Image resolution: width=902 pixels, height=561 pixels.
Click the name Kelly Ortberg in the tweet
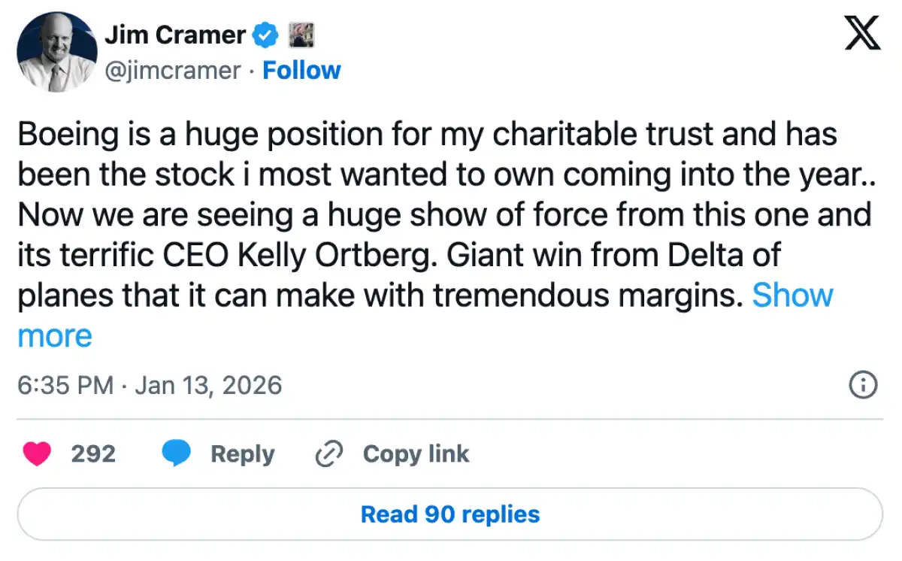pyautogui.click(x=337, y=256)
